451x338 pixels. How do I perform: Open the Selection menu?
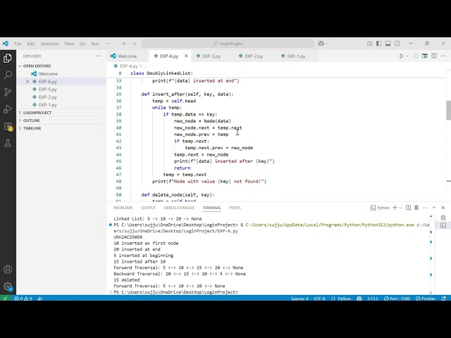(x=49, y=44)
